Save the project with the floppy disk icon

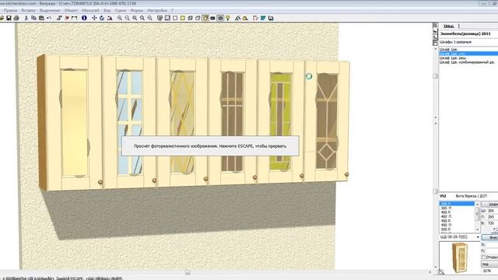[9, 18]
